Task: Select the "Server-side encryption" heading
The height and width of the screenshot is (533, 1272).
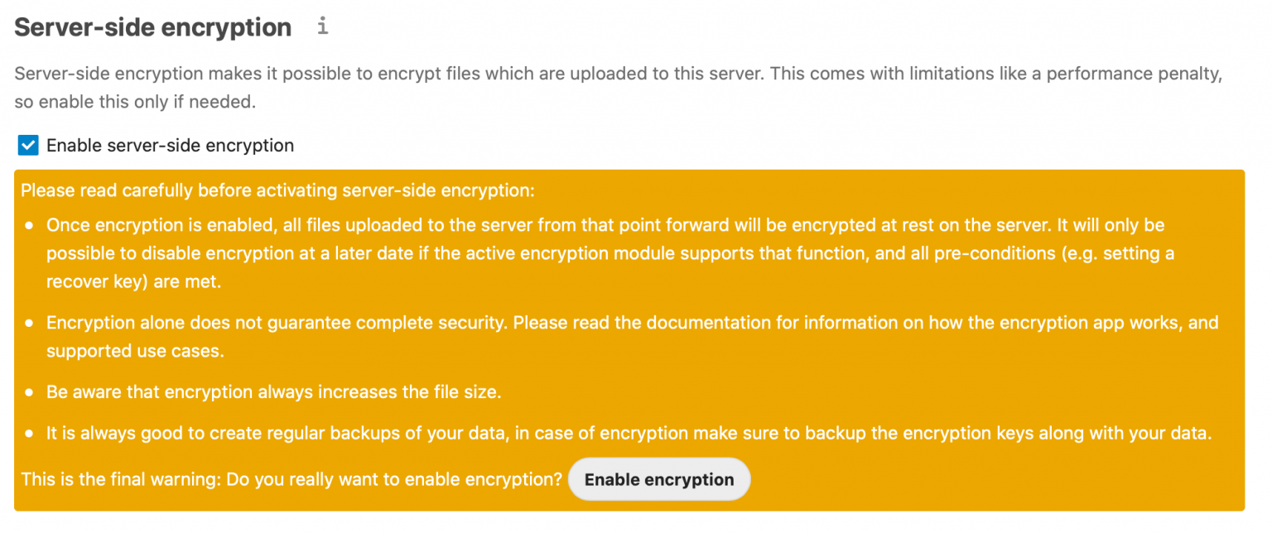Action: (152, 26)
